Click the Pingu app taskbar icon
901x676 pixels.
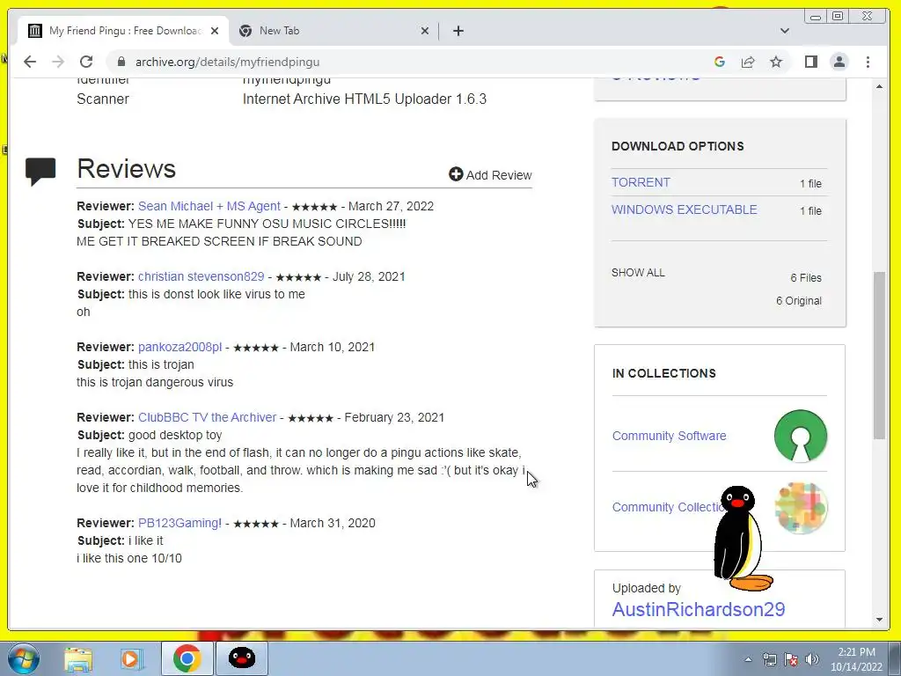(x=242, y=658)
